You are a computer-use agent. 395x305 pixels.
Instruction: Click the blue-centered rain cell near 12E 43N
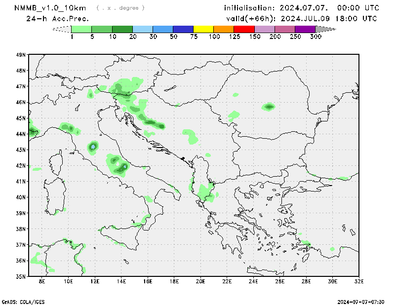(93, 147)
